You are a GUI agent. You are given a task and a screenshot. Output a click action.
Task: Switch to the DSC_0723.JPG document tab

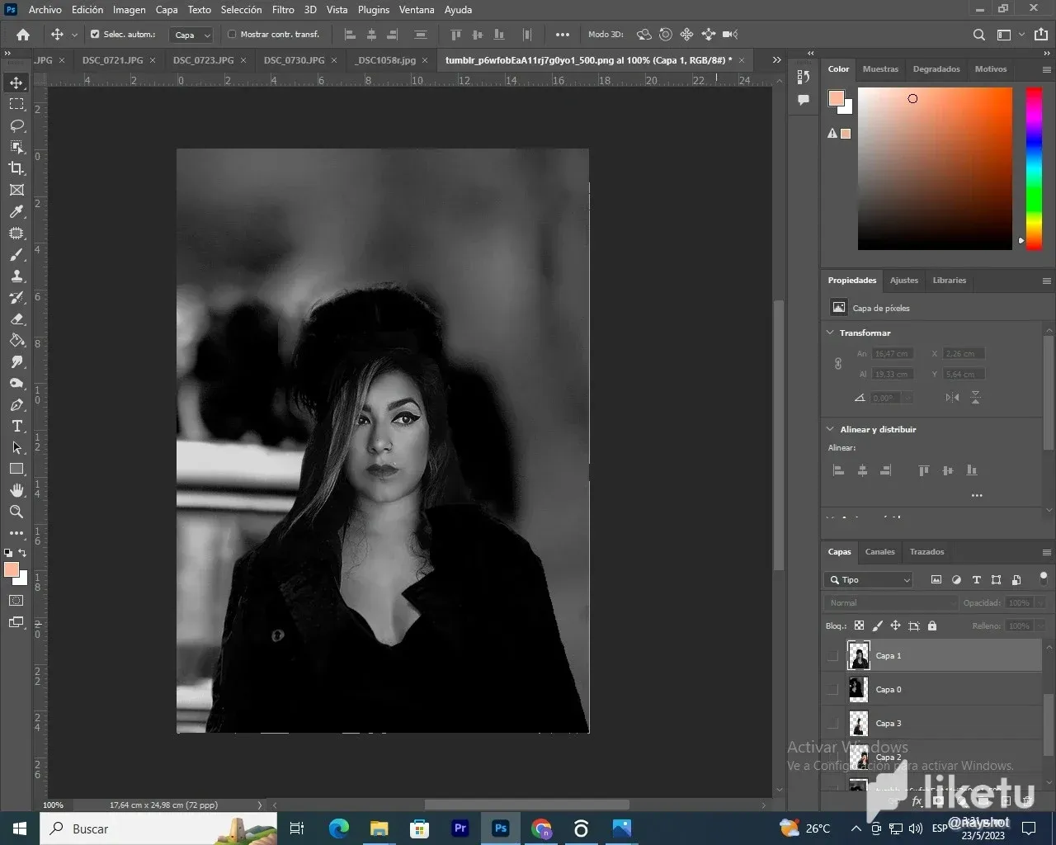coord(204,60)
